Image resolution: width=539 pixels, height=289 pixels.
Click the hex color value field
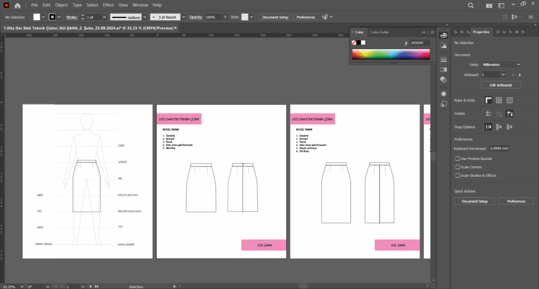[x=420, y=43]
